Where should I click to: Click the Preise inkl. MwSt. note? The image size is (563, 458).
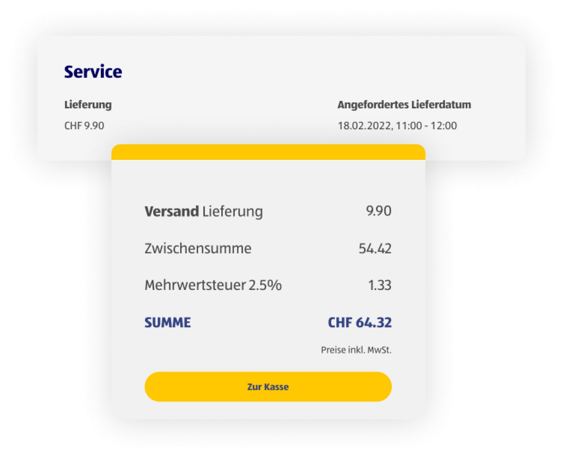tap(357, 349)
